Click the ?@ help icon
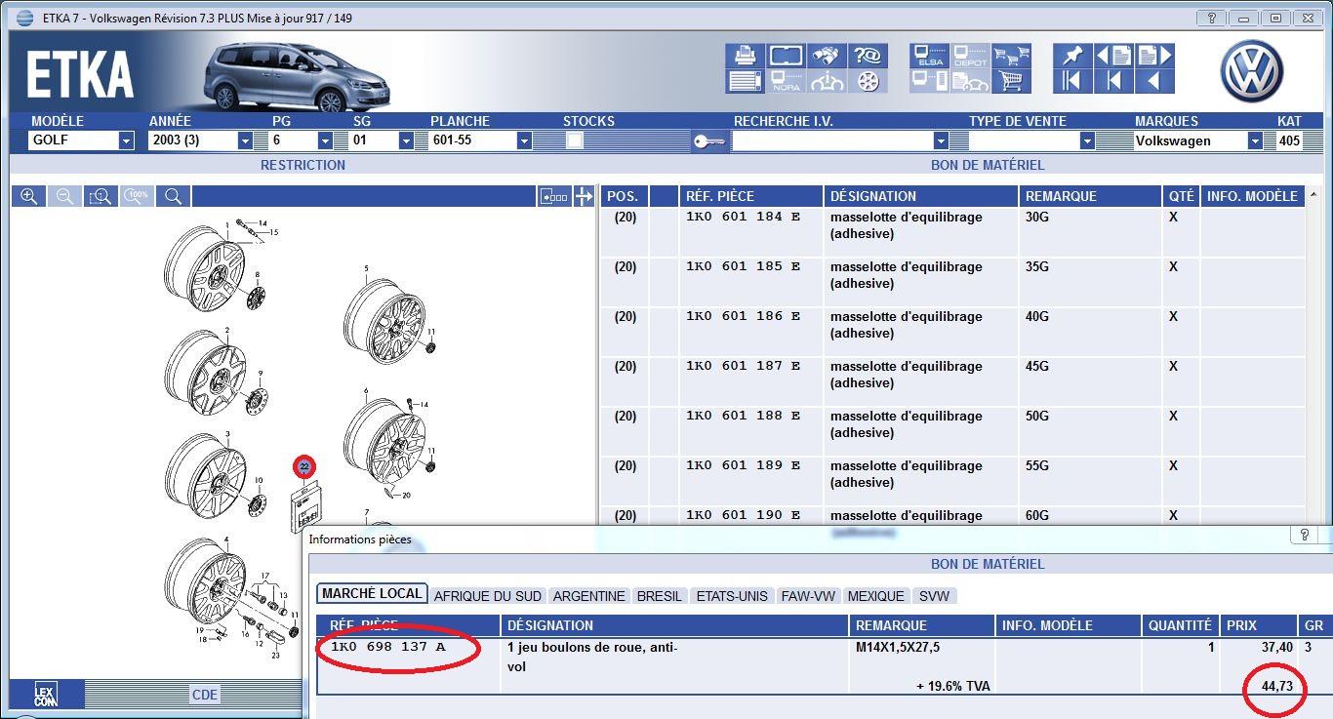The image size is (1333, 719). click(x=868, y=55)
